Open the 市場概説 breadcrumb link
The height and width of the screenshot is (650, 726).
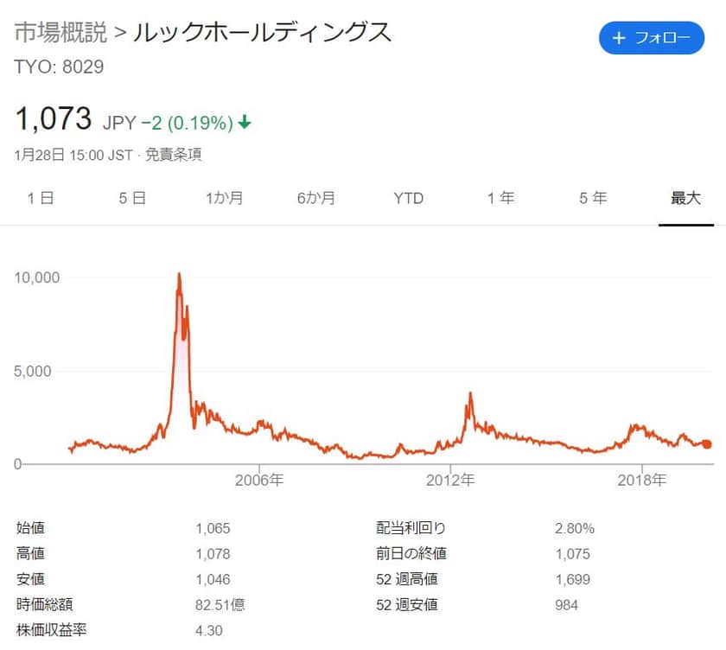click(x=60, y=33)
